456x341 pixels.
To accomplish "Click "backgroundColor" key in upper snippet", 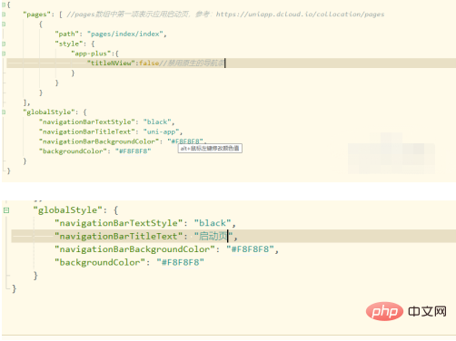I will pyautogui.click(x=73, y=151).
